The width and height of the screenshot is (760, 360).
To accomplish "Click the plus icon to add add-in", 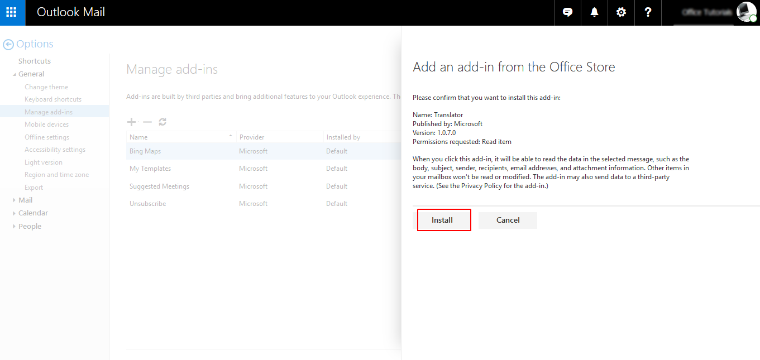I will pyautogui.click(x=132, y=122).
